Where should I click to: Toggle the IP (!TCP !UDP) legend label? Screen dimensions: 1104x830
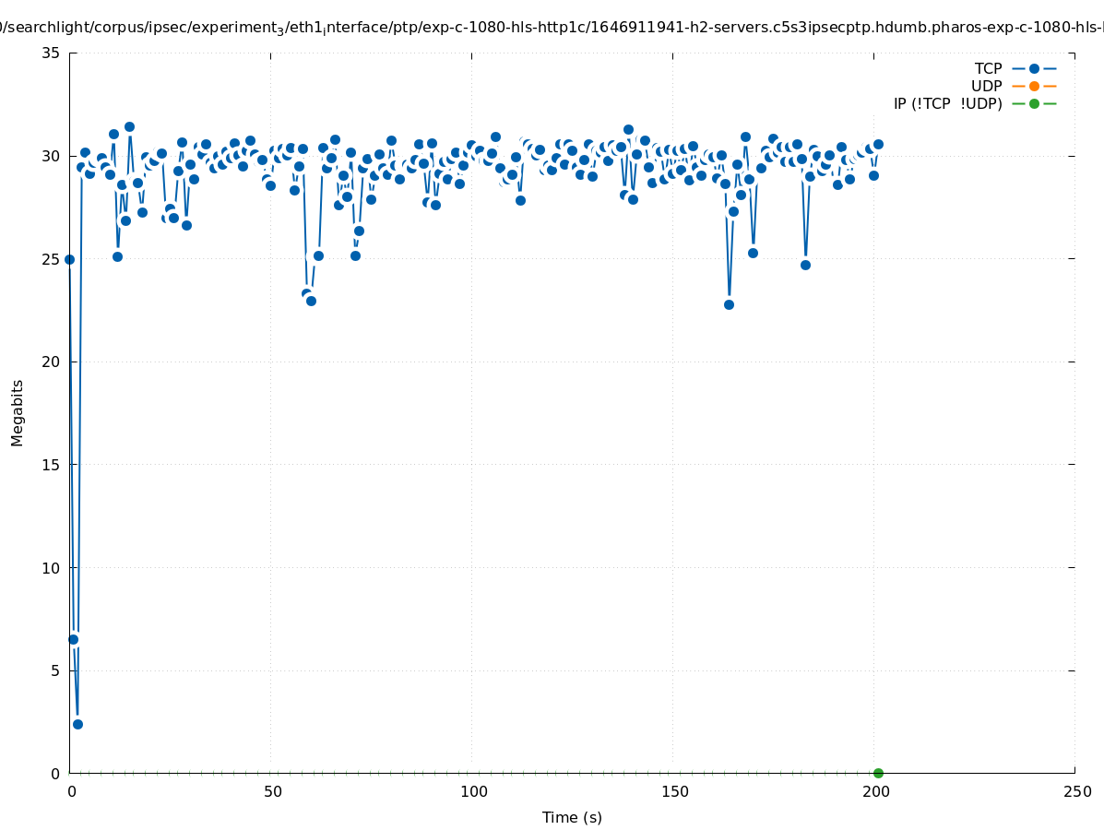point(947,103)
